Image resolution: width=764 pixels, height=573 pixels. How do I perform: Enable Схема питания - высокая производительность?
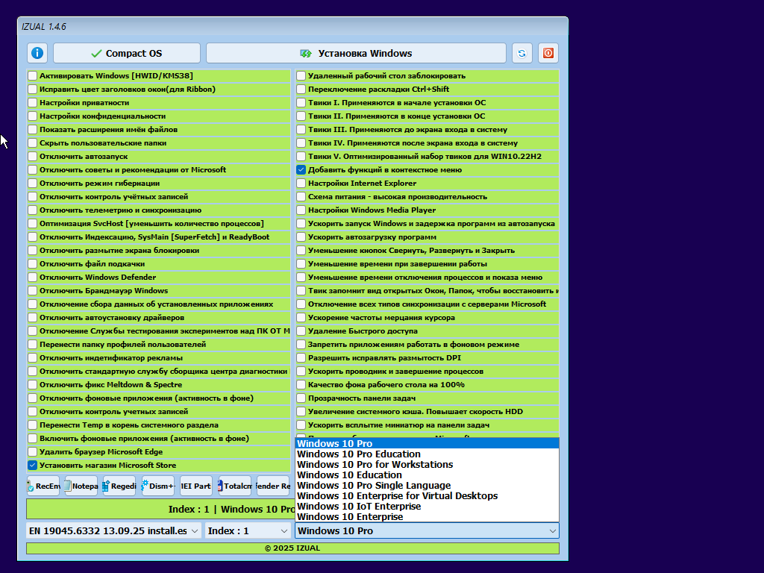301,197
